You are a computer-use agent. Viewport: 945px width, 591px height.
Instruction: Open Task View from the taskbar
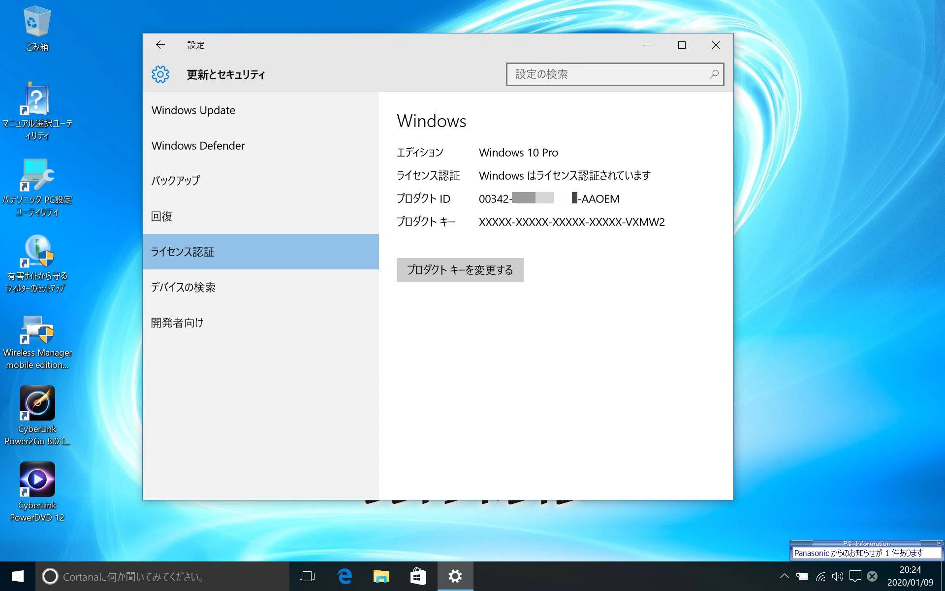(x=307, y=576)
